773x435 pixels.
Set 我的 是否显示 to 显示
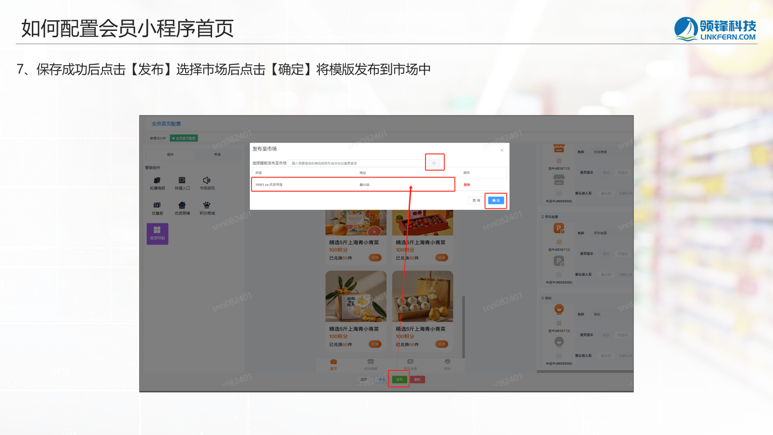point(606,335)
